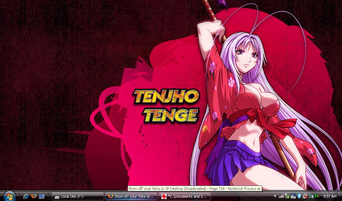The height and width of the screenshot is (201, 342).
Task: Click the green R tray icon
Action: pos(317,196)
